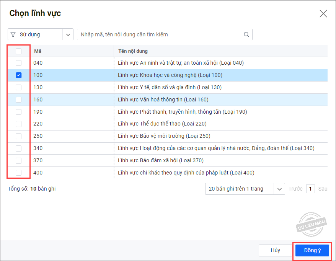Click the Tên nội dung column header
The height and width of the screenshot is (261, 336).
click(x=133, y=51)
